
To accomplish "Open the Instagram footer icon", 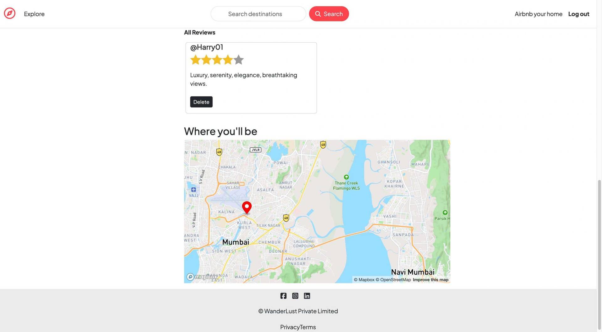I will coord(295,296).
